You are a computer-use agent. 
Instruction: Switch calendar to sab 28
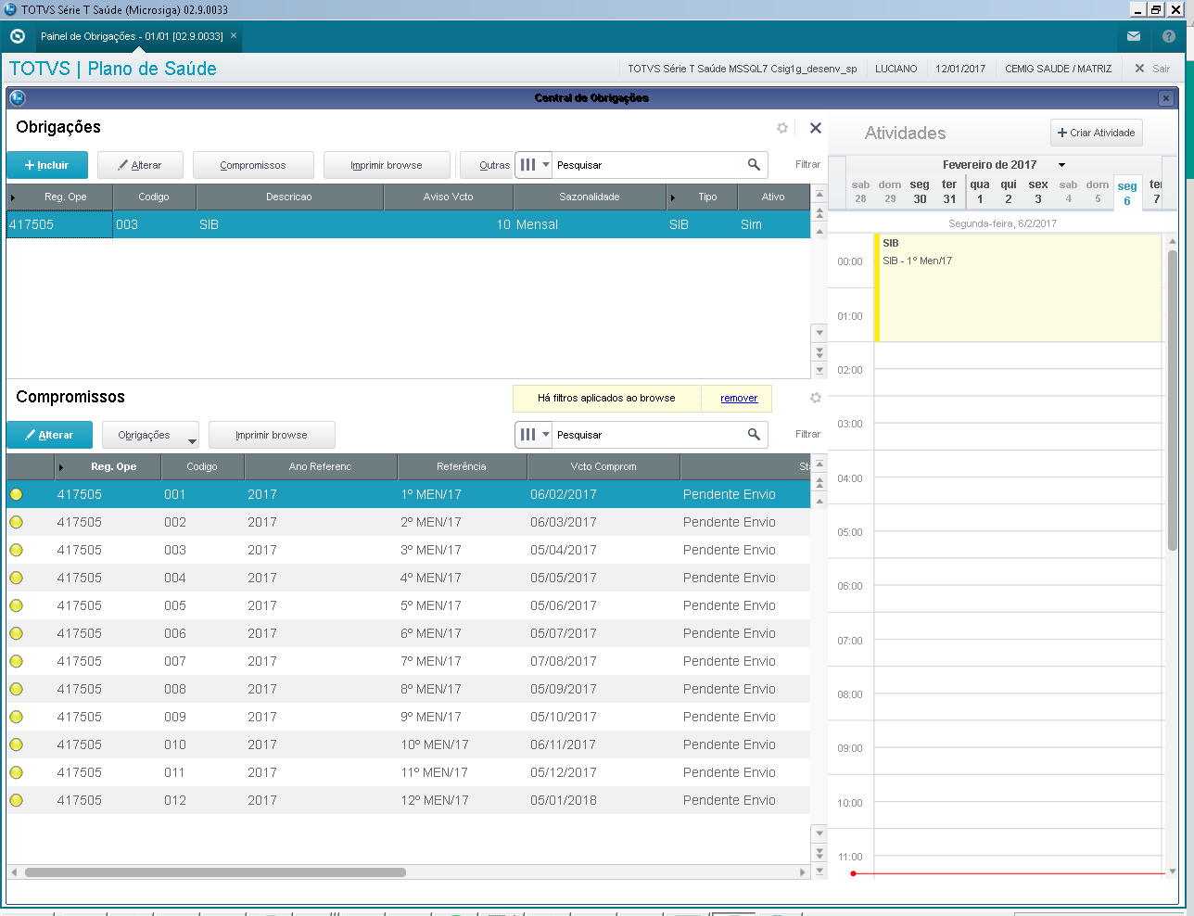pyautogui.click(x=860, y=191)
